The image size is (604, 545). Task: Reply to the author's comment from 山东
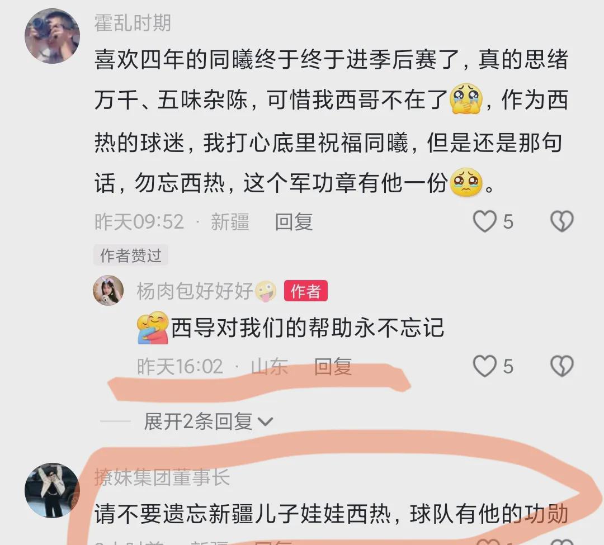click(x=333, y=367)
